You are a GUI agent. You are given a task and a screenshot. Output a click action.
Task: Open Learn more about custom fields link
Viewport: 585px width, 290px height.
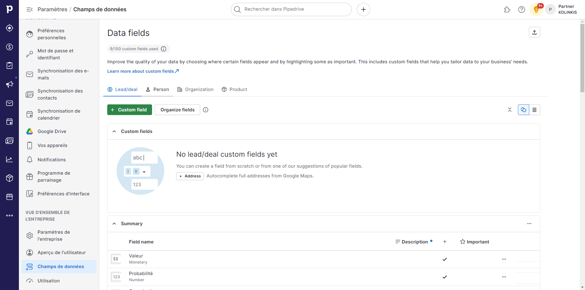tap(143, 71)
